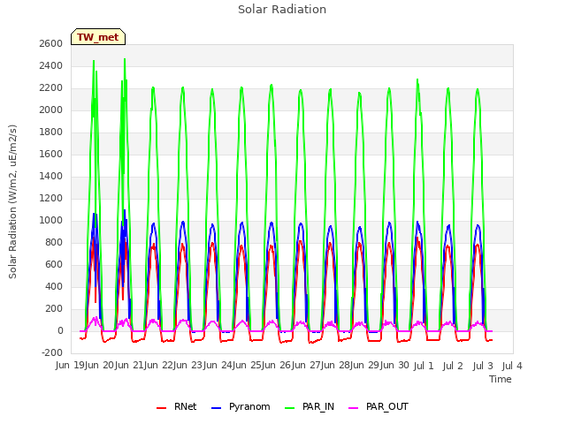Click the green PAR_IN legend swatch

(289, 408)
